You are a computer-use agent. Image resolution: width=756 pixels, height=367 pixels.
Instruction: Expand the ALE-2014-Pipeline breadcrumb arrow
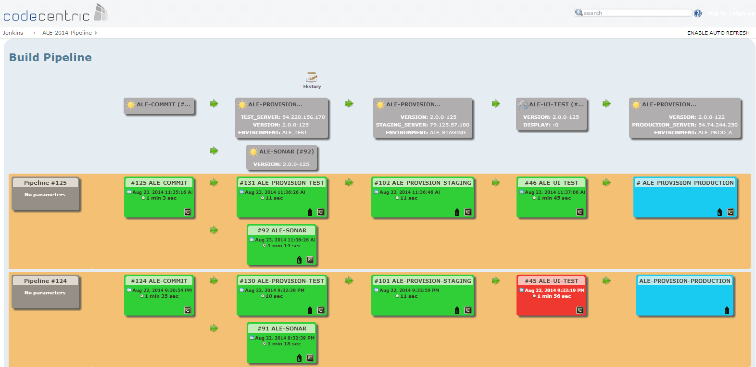pyautogui.click(x=96, y=33)
